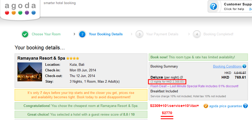Click the Customer Support question mark icon
252x120 pixels.
tap(213, 6)
